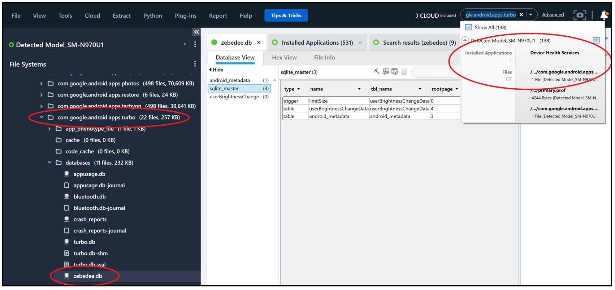Viewport: 615px width, 290px height.
Task: Open the Detected Model three-dot menu
Action: [195, 45]
